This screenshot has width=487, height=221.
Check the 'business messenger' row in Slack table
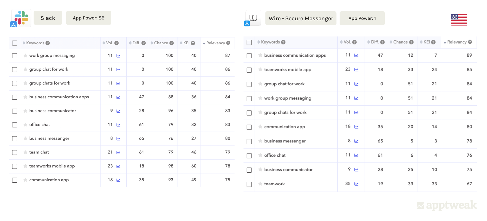coord(15,139)
